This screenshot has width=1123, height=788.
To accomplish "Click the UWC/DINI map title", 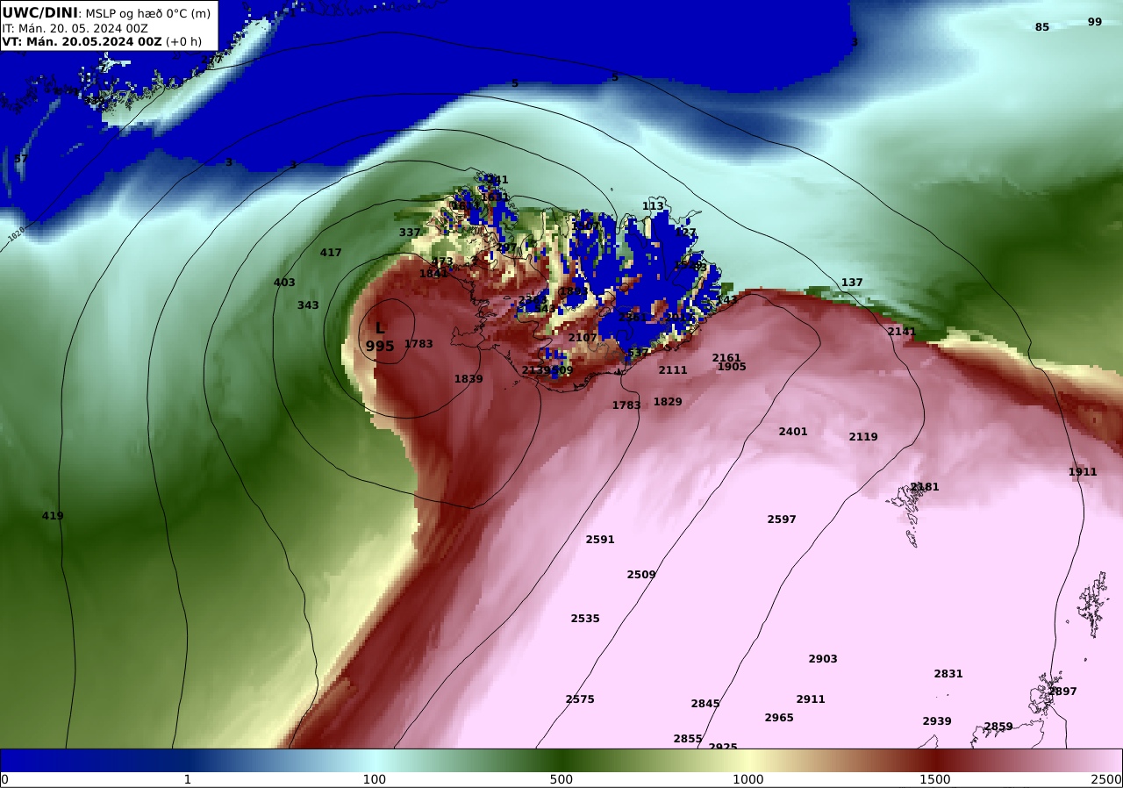I will coord(39,13).
